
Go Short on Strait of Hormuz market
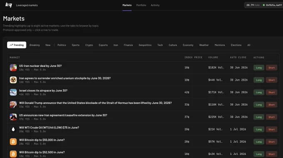[x=271, y=105]
